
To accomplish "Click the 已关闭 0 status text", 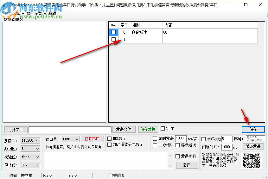I will (x=117, y=176).
